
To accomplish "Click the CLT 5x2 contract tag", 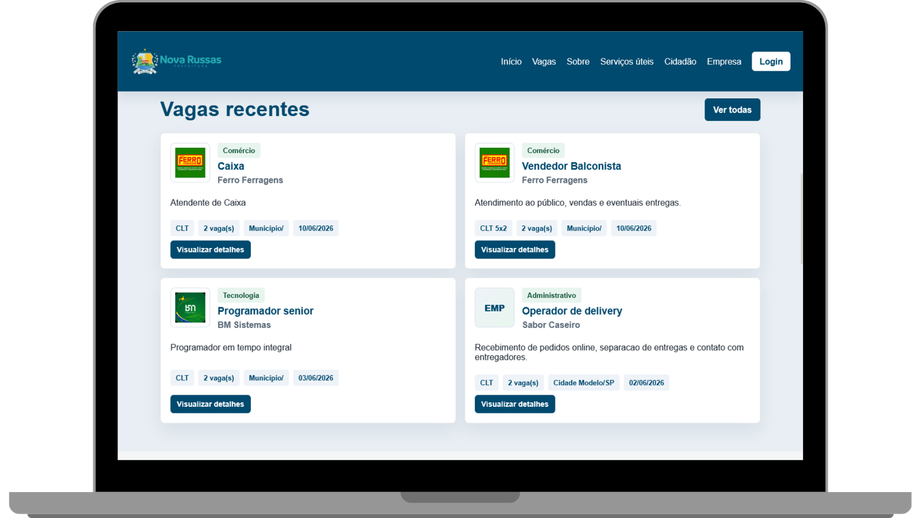I will coord(493,228).
